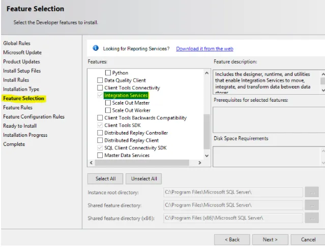Toggle Client Tools SDK checkbox

pos(100,125)
